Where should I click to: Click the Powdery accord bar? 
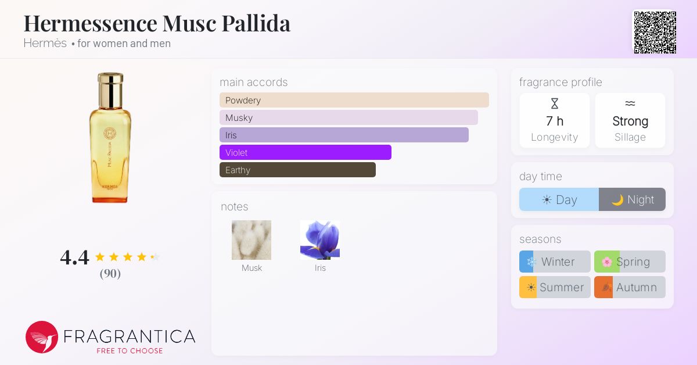(354, 100)
